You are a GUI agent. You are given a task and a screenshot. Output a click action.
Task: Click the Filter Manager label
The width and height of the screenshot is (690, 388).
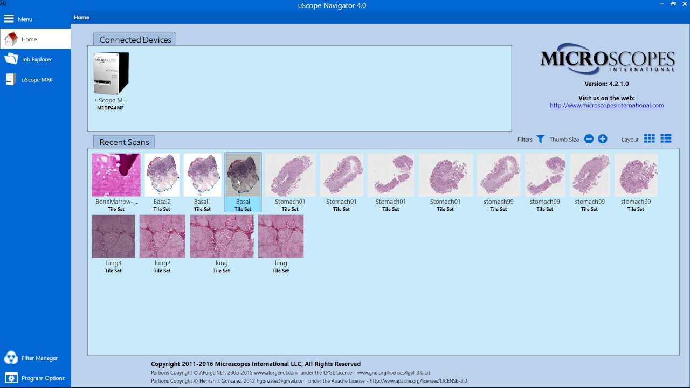tap(39, 358)
